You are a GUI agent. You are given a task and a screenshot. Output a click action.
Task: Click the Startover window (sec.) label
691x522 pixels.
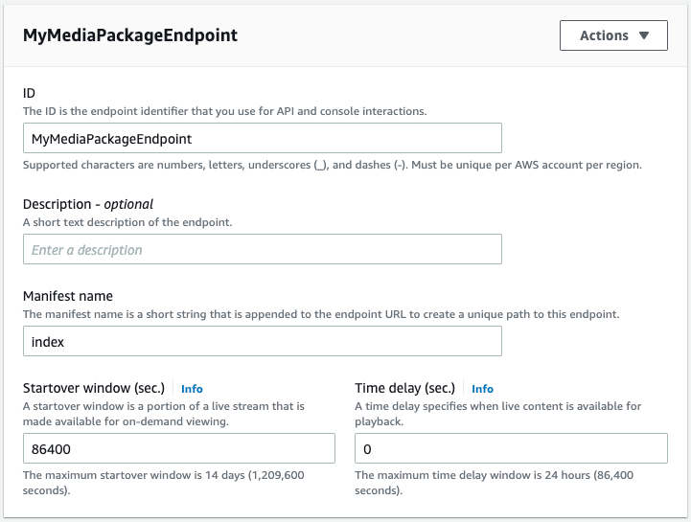tap(94, 388)
